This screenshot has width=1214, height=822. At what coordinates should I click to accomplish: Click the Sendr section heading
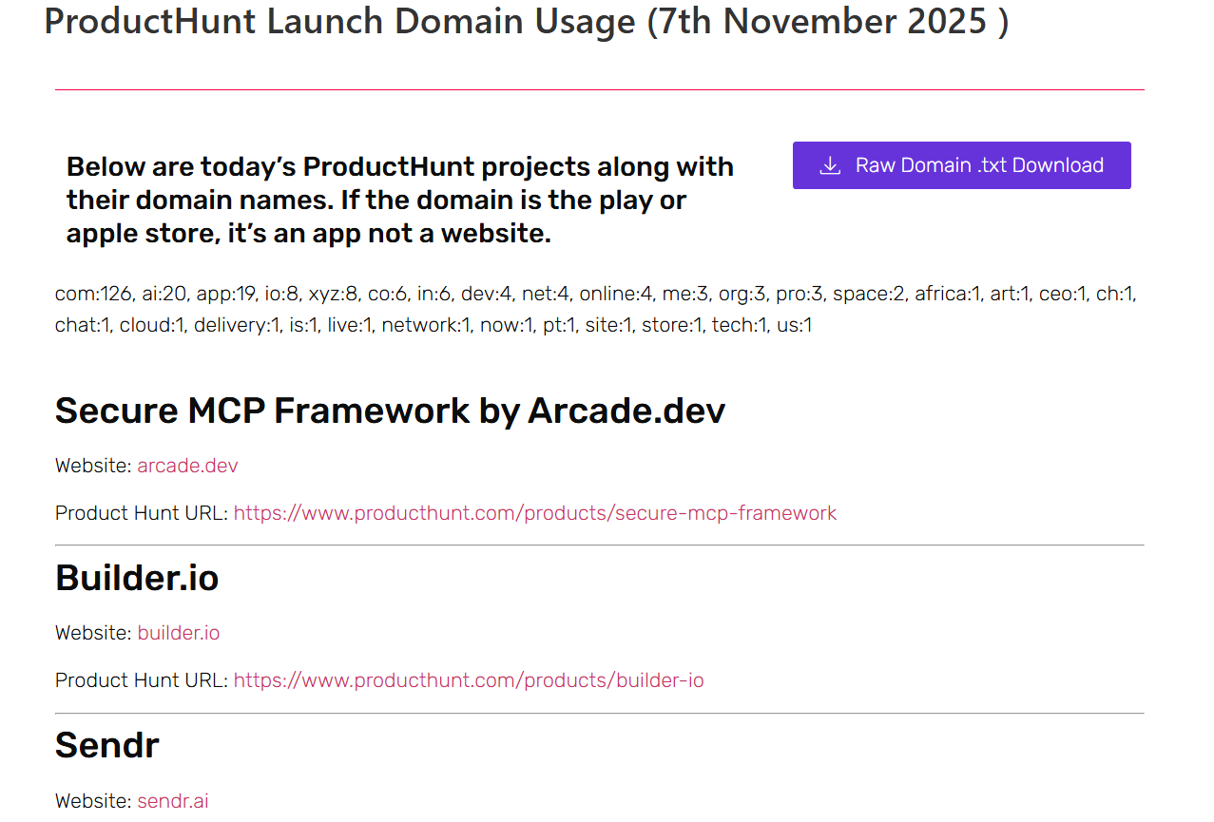point(107,745)
